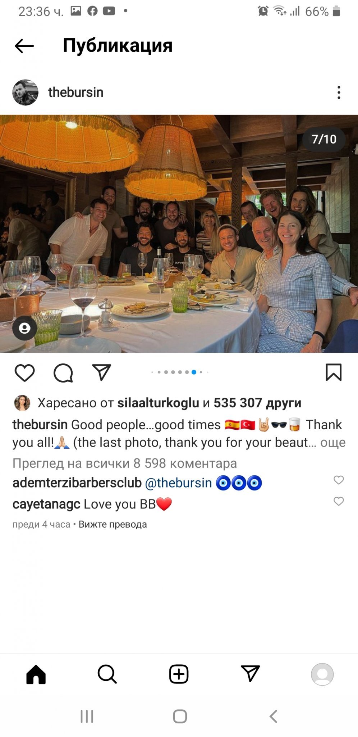Go to Home tab in bottom bar
358x737 pixels.
pos(36,674)
